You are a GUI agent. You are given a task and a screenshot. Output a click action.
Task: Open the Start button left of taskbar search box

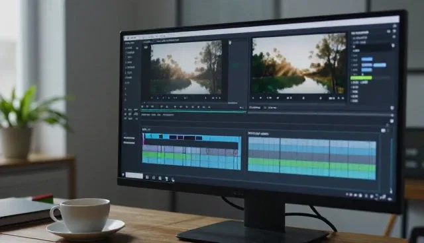coord(123,175)
